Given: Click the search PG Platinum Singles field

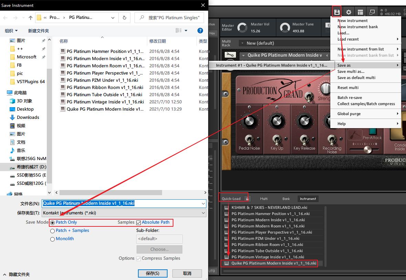Looking at the screenshot, I should point(169,18).
